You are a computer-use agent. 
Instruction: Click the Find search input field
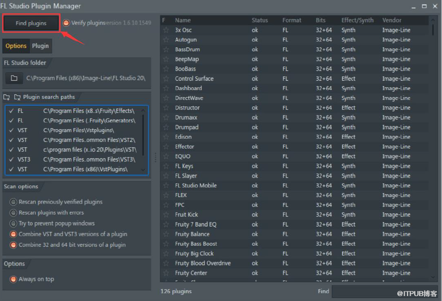(385, 292)
